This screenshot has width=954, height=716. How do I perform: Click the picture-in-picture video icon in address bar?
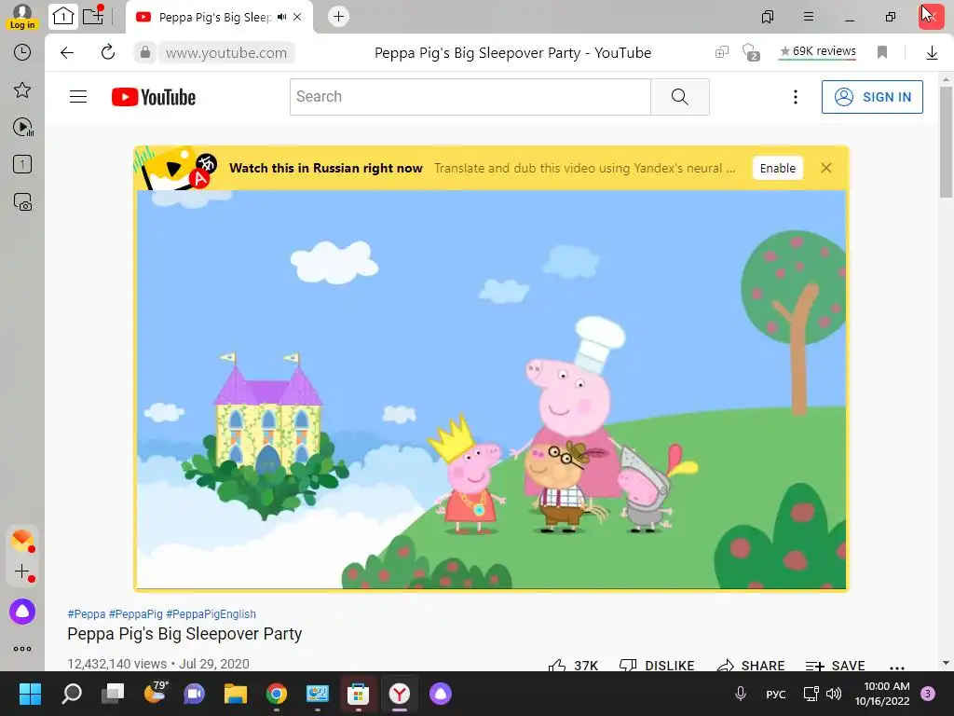click(722, 52)
